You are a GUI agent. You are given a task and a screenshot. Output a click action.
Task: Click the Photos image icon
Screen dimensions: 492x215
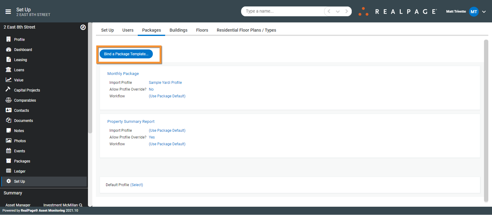9,141
